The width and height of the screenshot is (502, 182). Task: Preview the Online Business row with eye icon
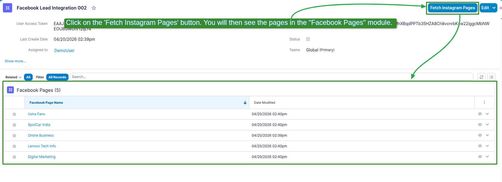point(480,135)
